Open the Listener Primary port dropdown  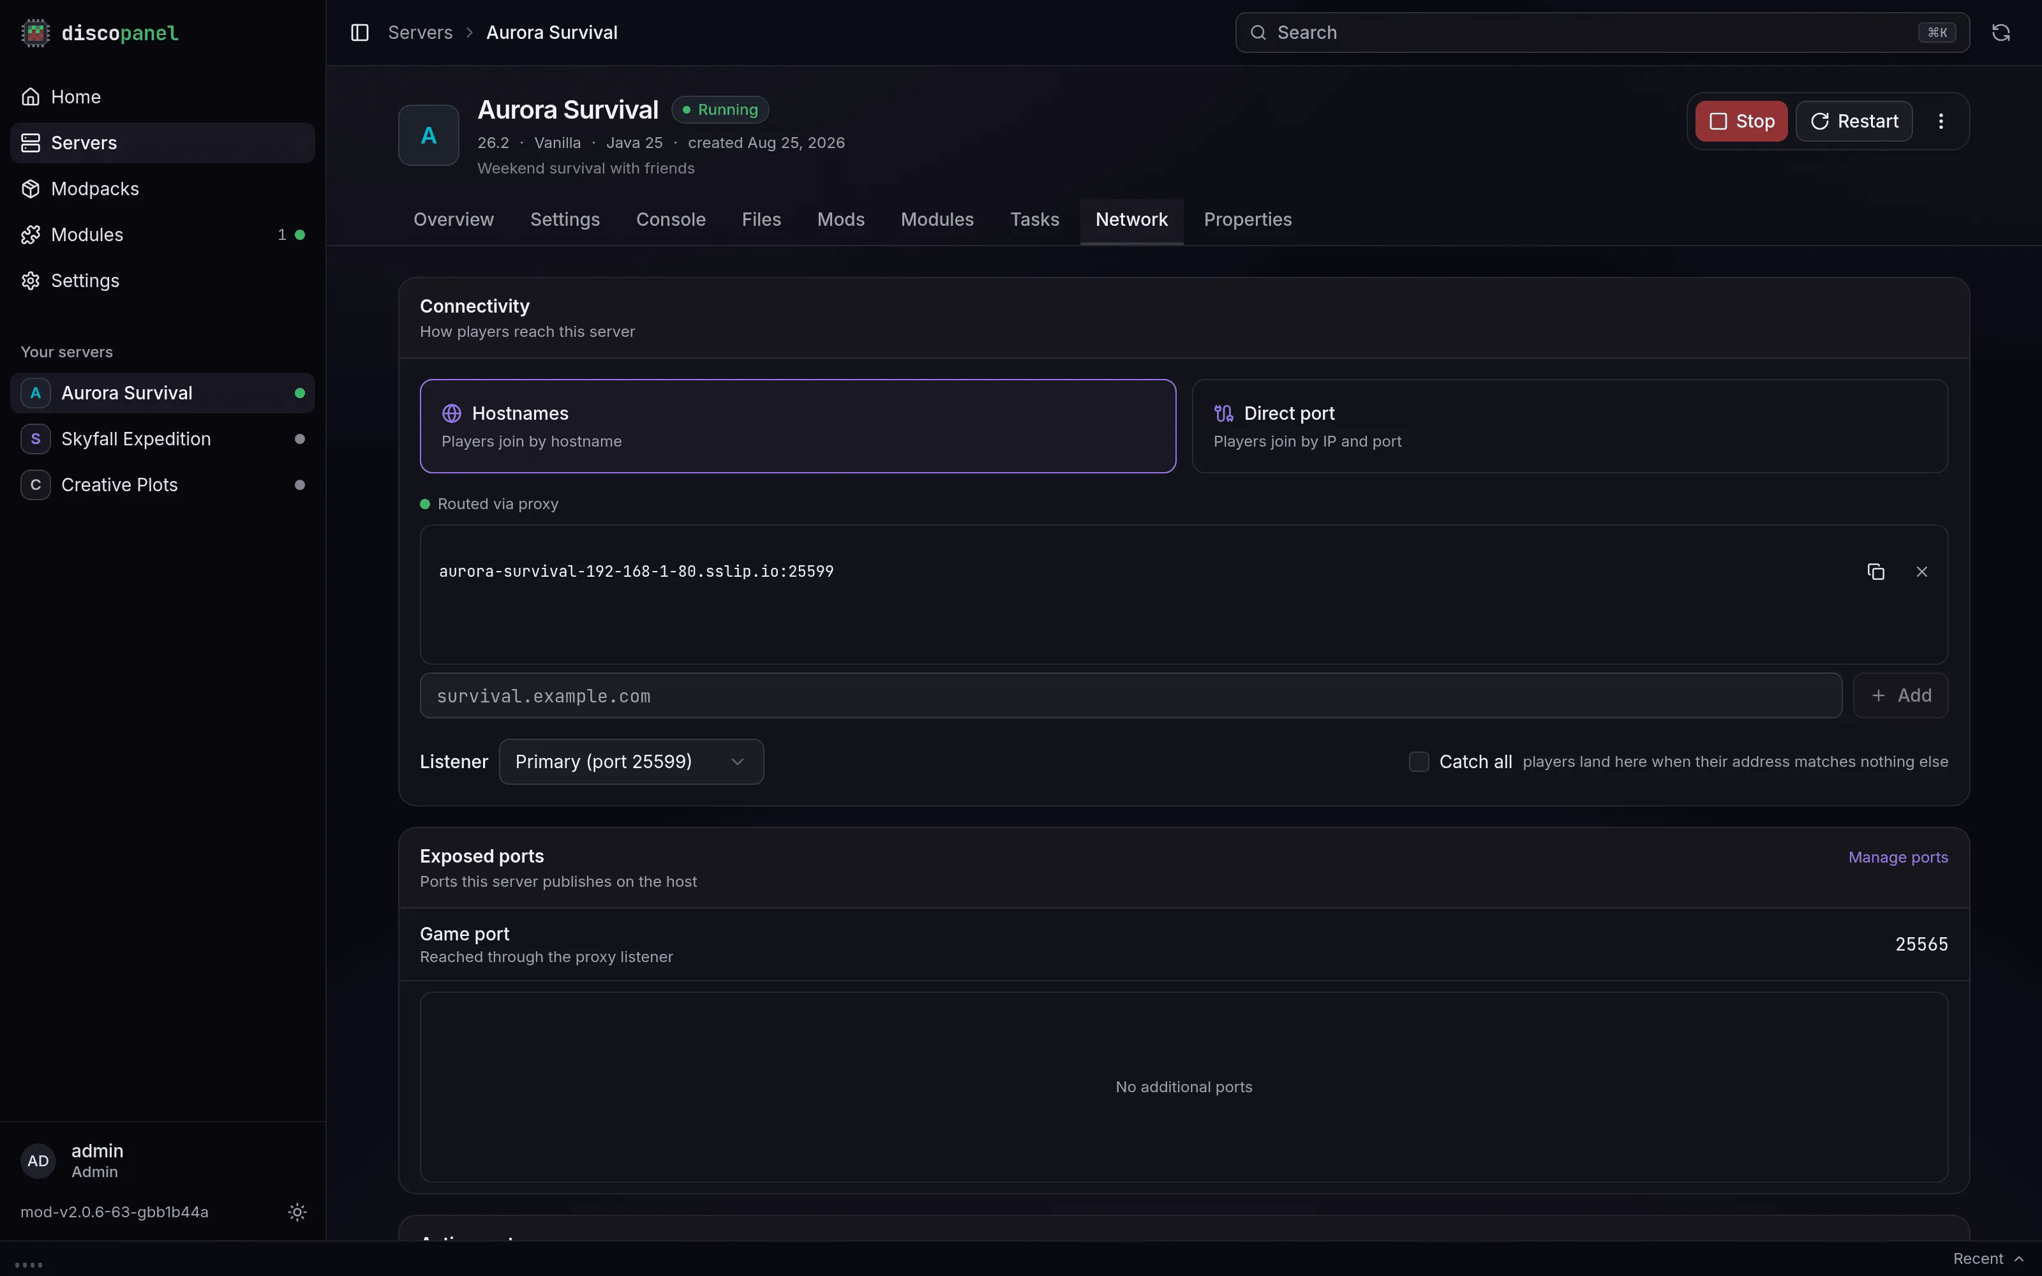click(x=631, y=762)
